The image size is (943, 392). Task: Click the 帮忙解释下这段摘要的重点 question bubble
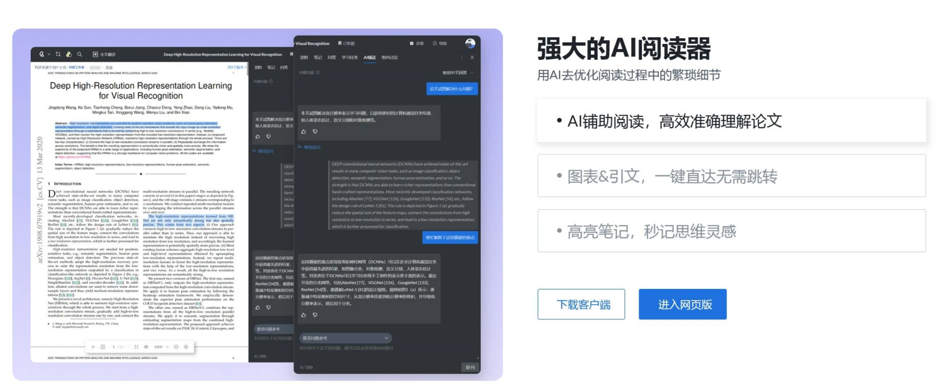(x=450, y=238)
